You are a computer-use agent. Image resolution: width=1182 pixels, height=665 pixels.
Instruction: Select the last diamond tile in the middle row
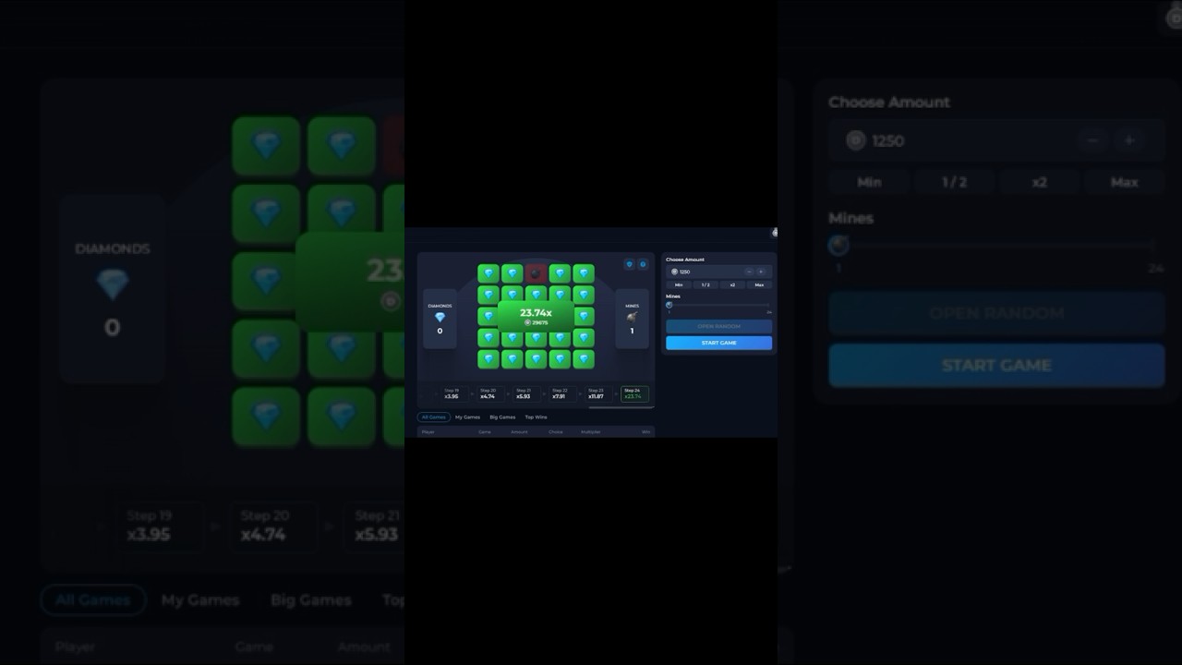(x=584, y=316)
